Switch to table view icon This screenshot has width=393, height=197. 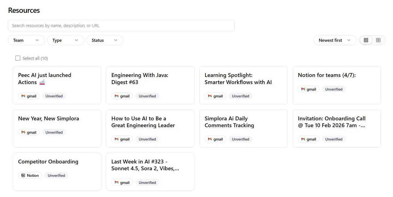click(x=378, y=40)
